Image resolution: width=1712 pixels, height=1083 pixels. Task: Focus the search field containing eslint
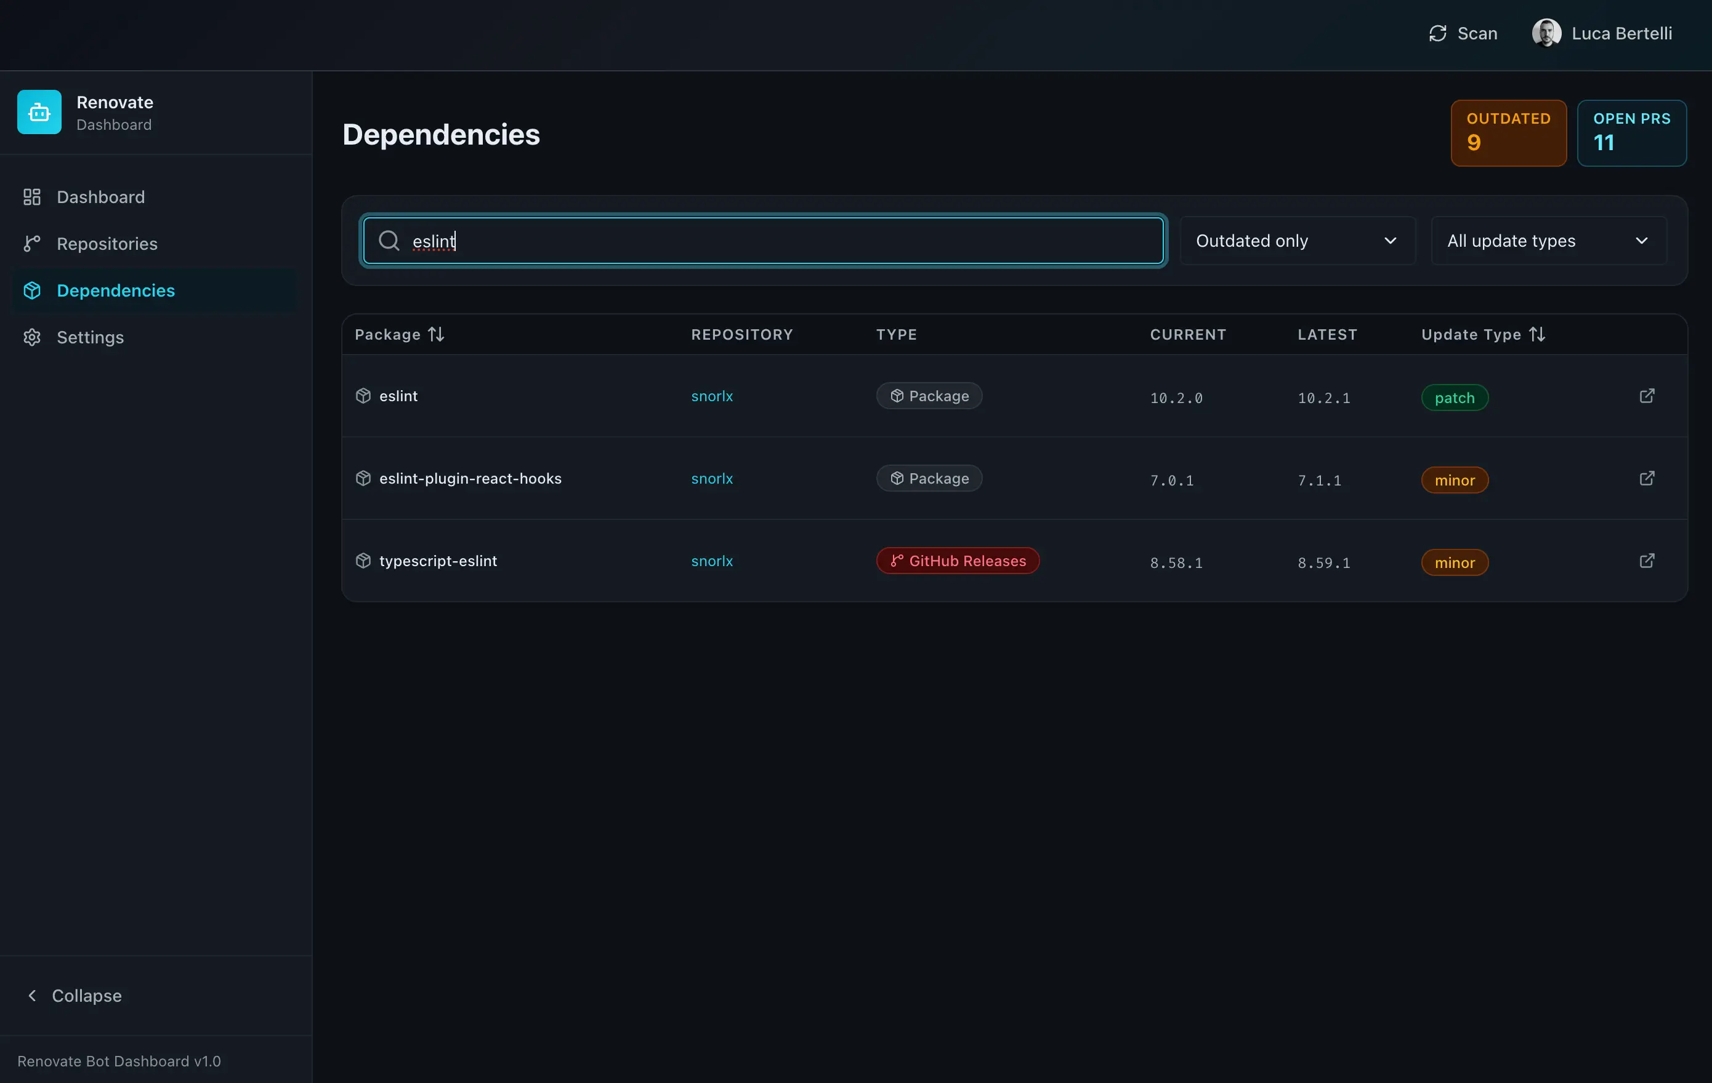pos(763,241)
